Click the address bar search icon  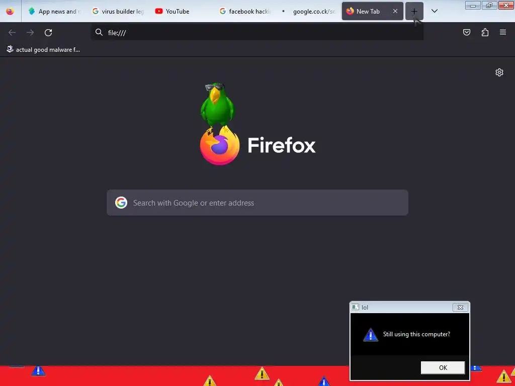[x=99, y=32]
